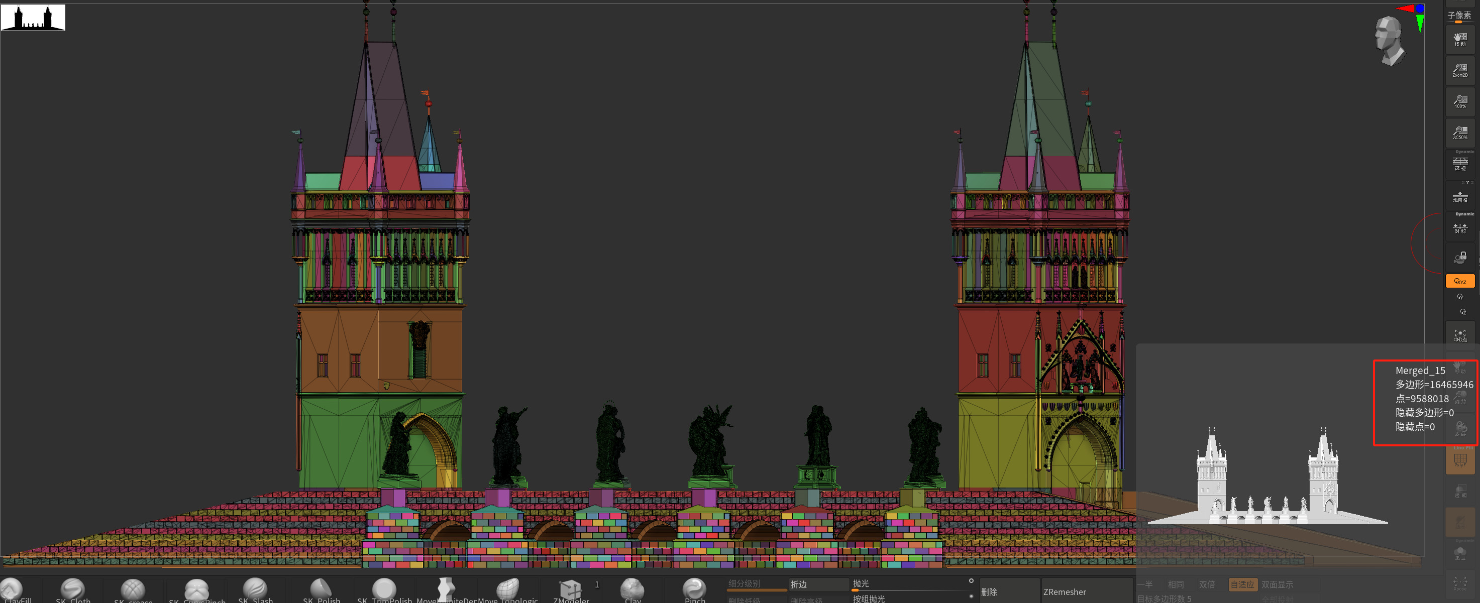Adjust the 细分级别 subdivision level slider
Screen dimensions: 1480x603
(757, 584)
